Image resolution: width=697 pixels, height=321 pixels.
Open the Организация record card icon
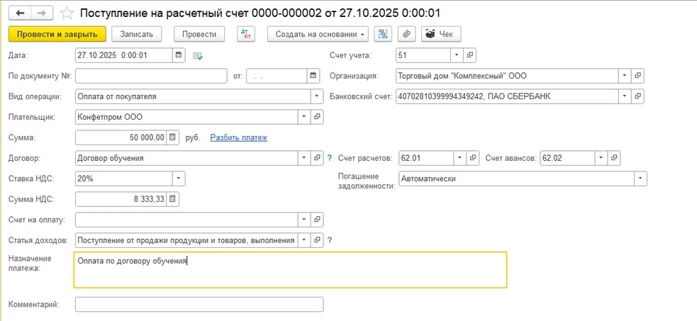[637, 76]
